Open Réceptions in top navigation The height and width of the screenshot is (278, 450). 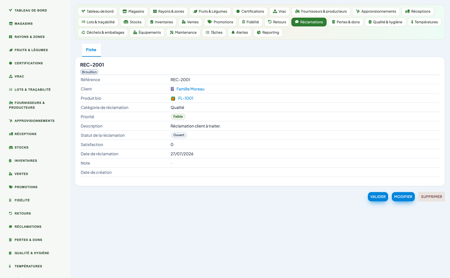point(418,12)
